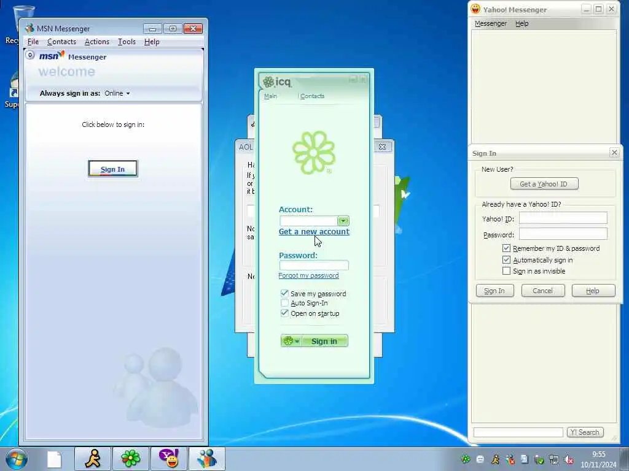Click the Yahoo! Messenger title bar smiley icon

coord(475,9)
